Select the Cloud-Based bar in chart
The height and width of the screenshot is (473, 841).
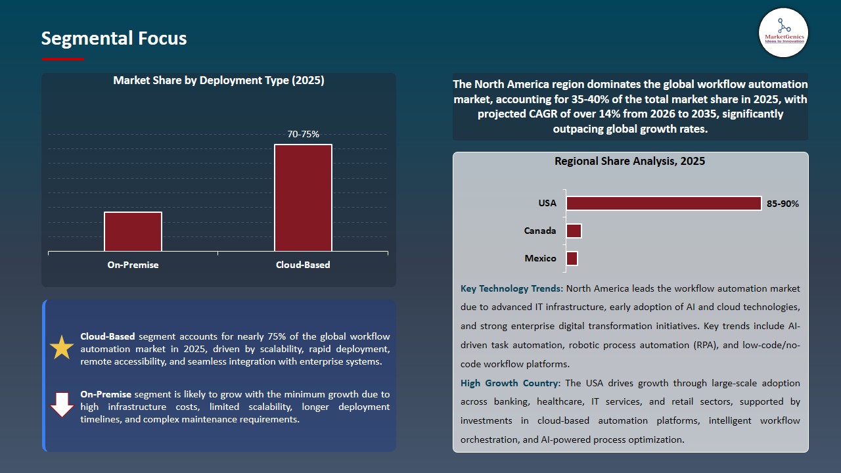coord(303,198)
